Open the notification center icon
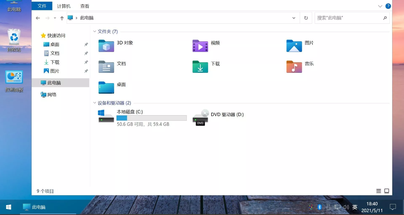Image resolution: width=404 pixels, height=215 pixels. click(393, 207)
